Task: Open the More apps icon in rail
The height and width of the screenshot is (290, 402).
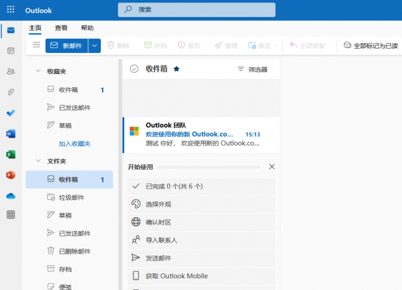Action: tap(11, 215)
